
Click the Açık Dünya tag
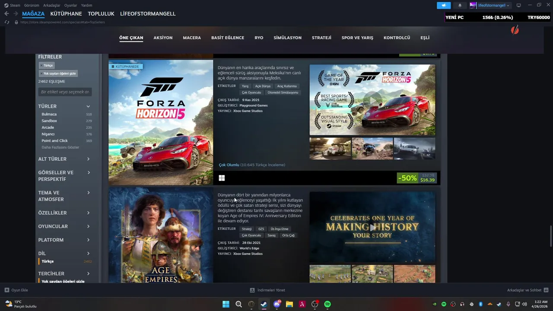click(x=263, y=86)
